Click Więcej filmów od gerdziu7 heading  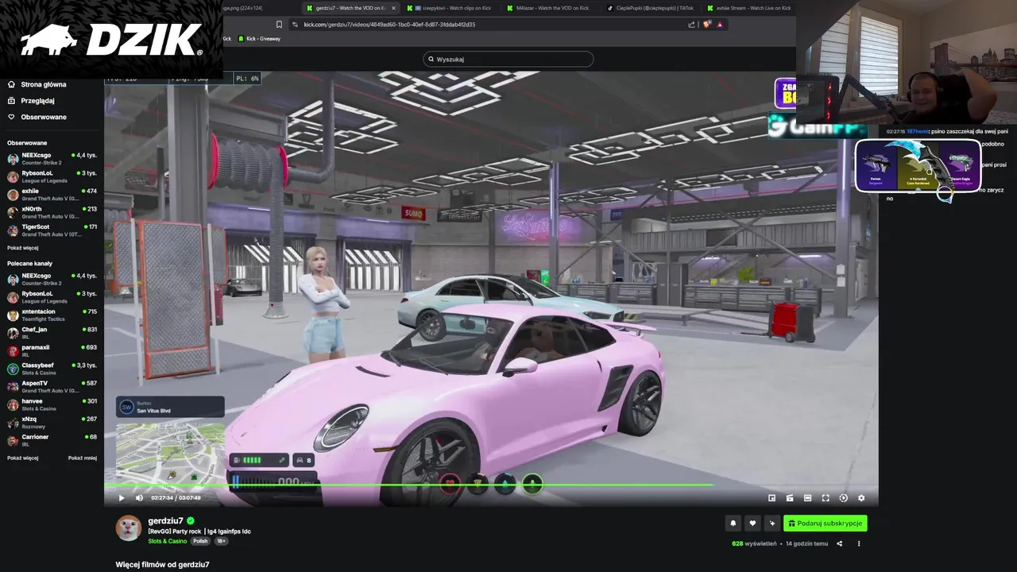pyautogui.click(x=162, y=564)
